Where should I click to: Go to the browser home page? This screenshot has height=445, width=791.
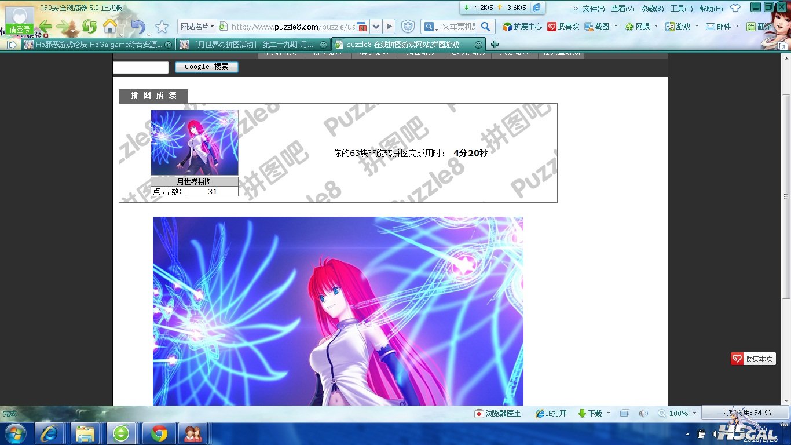[109, 27]
